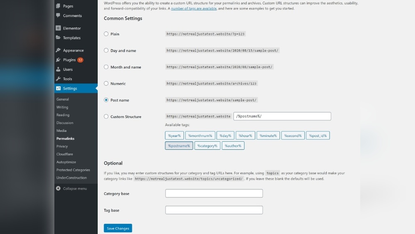Click the Numeric example URL archives/123
The width and height of the screenshot is (415, 234).
pyautogui.click(x=212, y=84)
